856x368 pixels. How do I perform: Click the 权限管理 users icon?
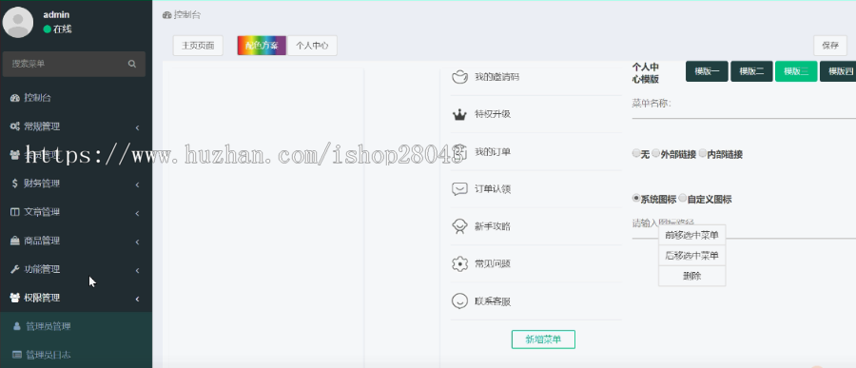tap(14, 298)
